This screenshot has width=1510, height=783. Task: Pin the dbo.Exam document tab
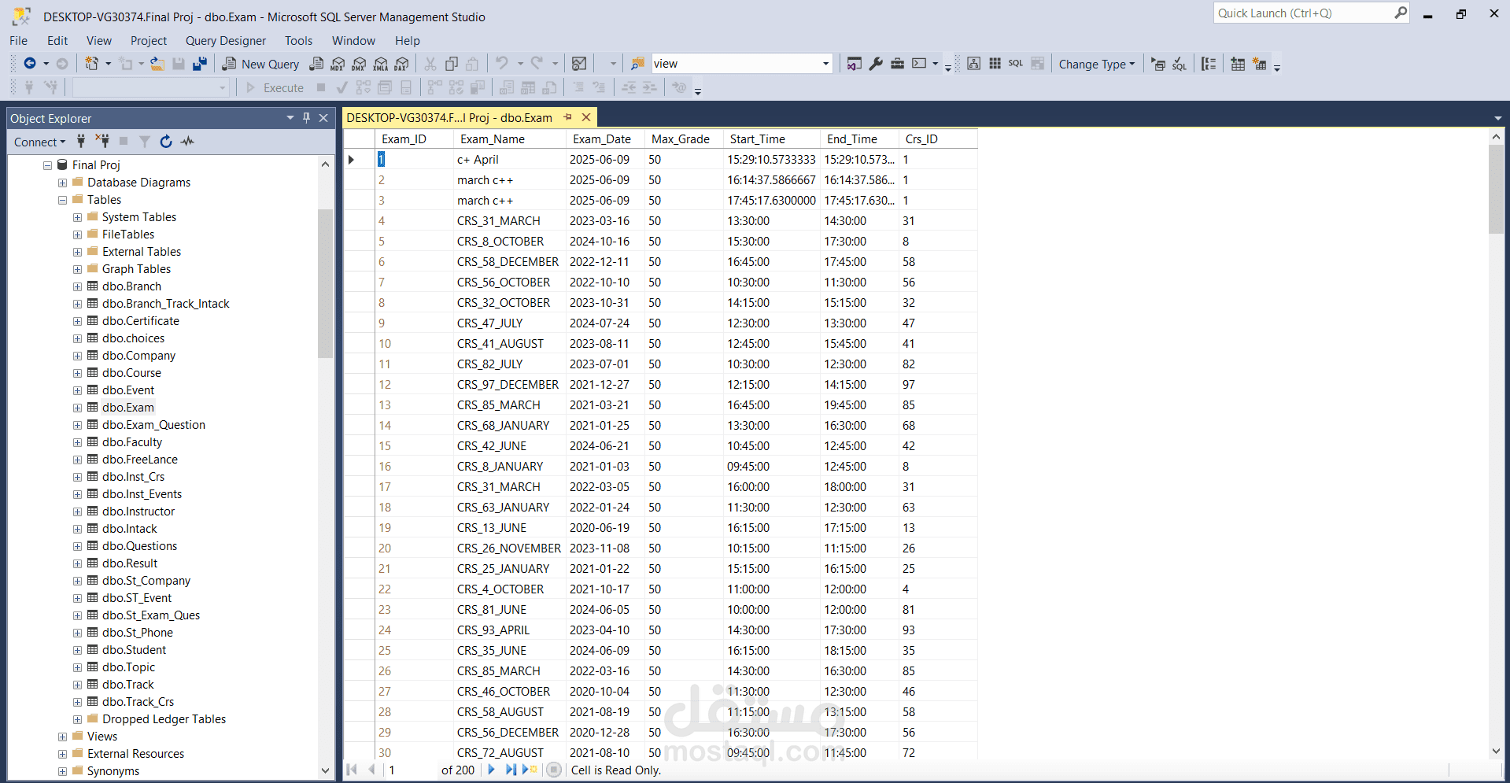pos(568,117)
